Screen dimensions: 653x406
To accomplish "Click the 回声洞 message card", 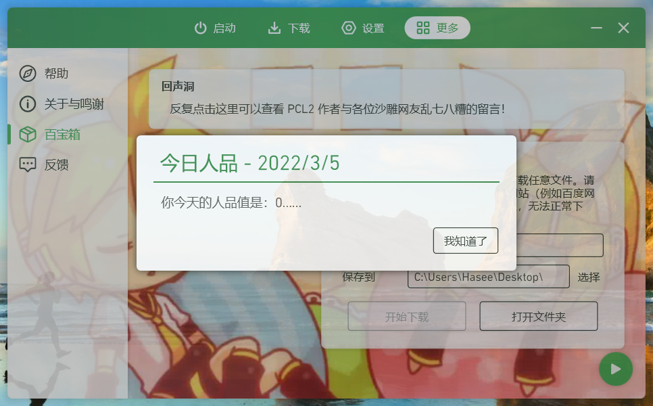I will (x=387, y=99).
